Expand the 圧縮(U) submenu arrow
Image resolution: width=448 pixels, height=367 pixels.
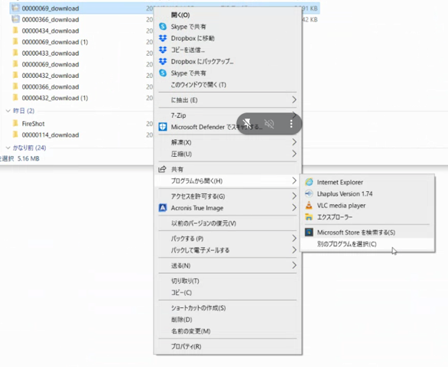[x=294, y=154]
